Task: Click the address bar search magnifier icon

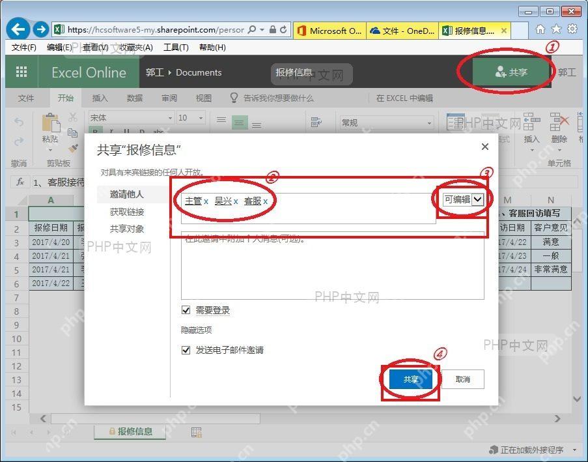Action: pos(253,29)
